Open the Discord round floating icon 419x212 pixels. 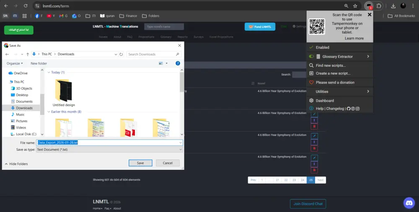click(409, 203)
